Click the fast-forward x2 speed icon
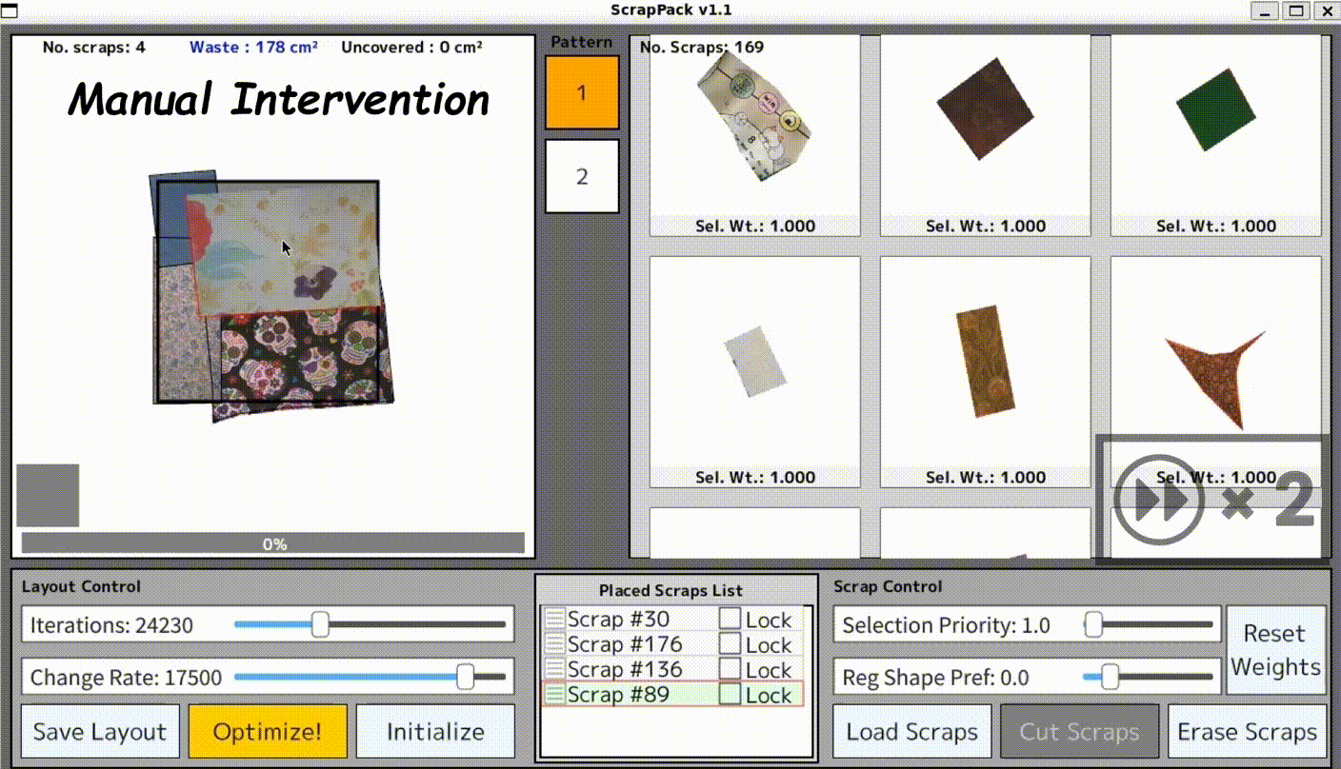The image size is (1341, 769). pyautogui.click(x=1152, y=500)
